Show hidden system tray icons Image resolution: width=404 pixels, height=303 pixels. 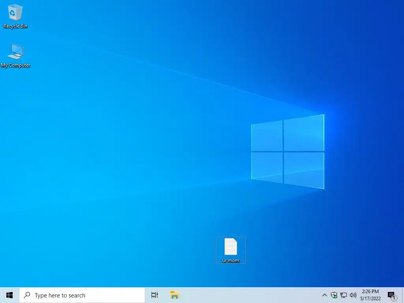325,295
